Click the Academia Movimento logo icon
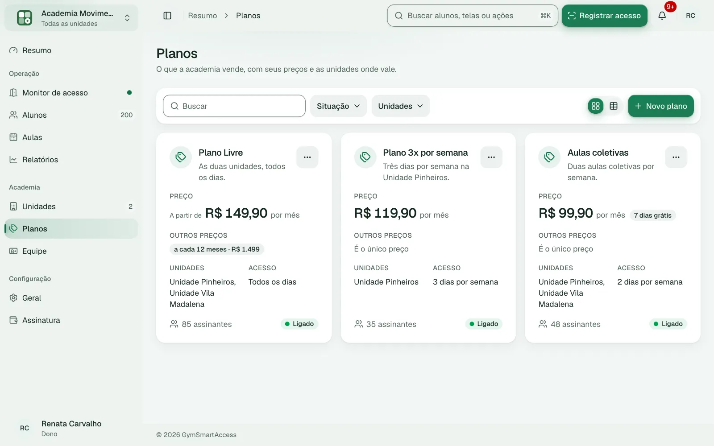The width and height of the screenshot is (714, 446). pyautogui.click(x=25, y=18)
